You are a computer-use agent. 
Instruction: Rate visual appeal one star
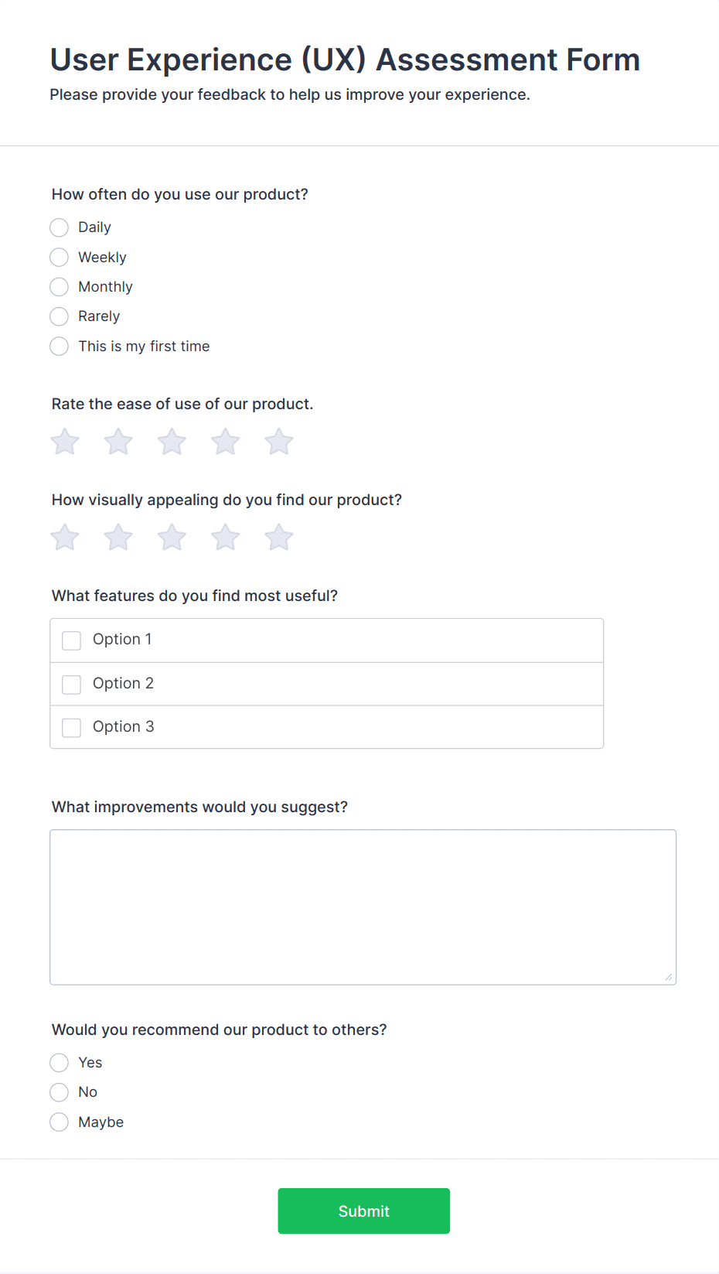point(65,538)
